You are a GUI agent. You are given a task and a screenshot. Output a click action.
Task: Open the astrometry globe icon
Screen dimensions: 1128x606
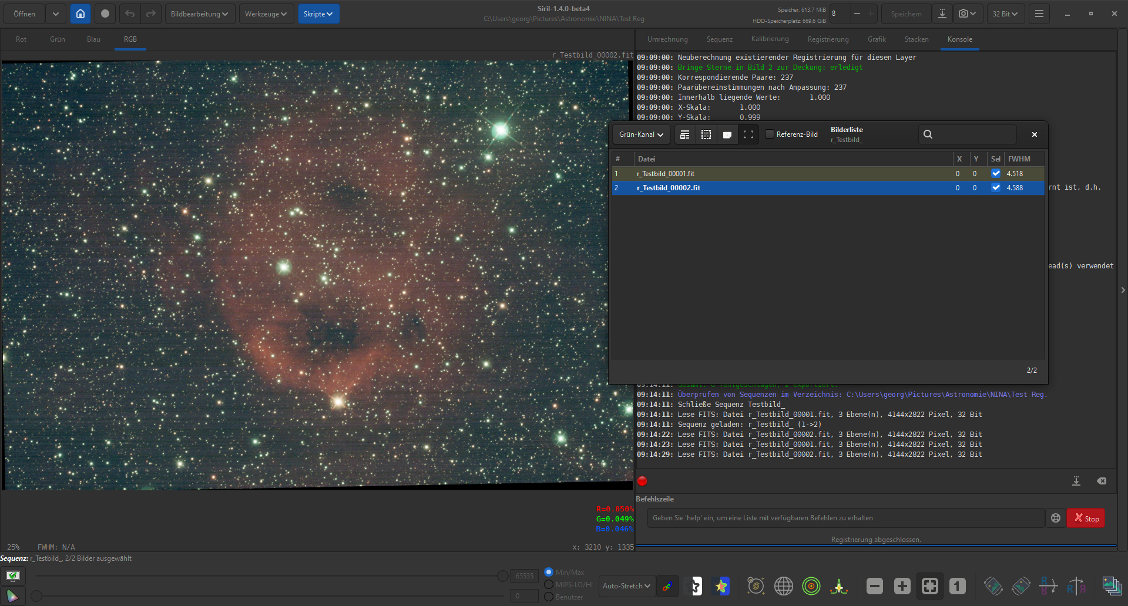[783, 586]
